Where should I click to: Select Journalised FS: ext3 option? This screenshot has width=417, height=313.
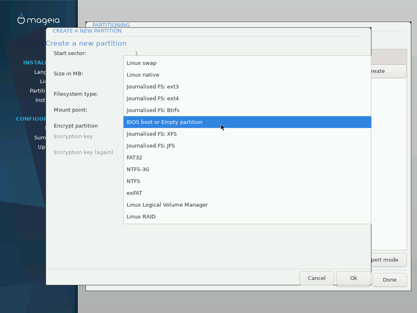pos(152,87)
